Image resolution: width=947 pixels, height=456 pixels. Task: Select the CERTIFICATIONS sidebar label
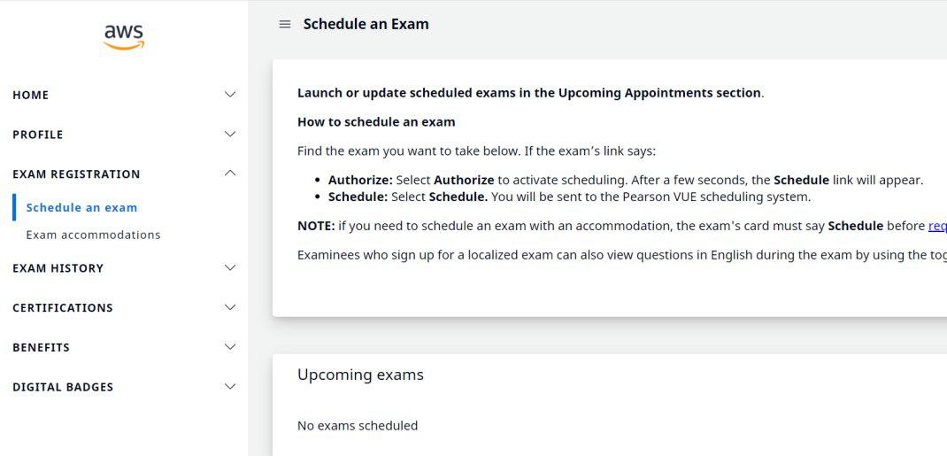[x=63, y=308]
